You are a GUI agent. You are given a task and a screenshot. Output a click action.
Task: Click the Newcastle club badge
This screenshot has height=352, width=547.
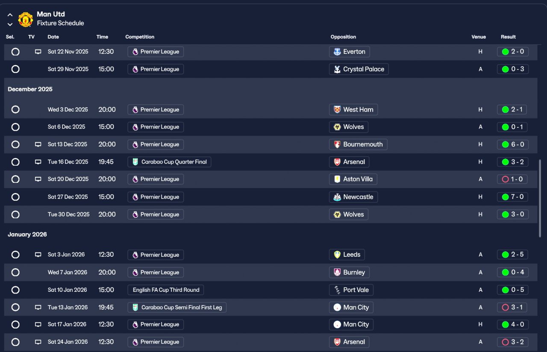coord(337,197)
